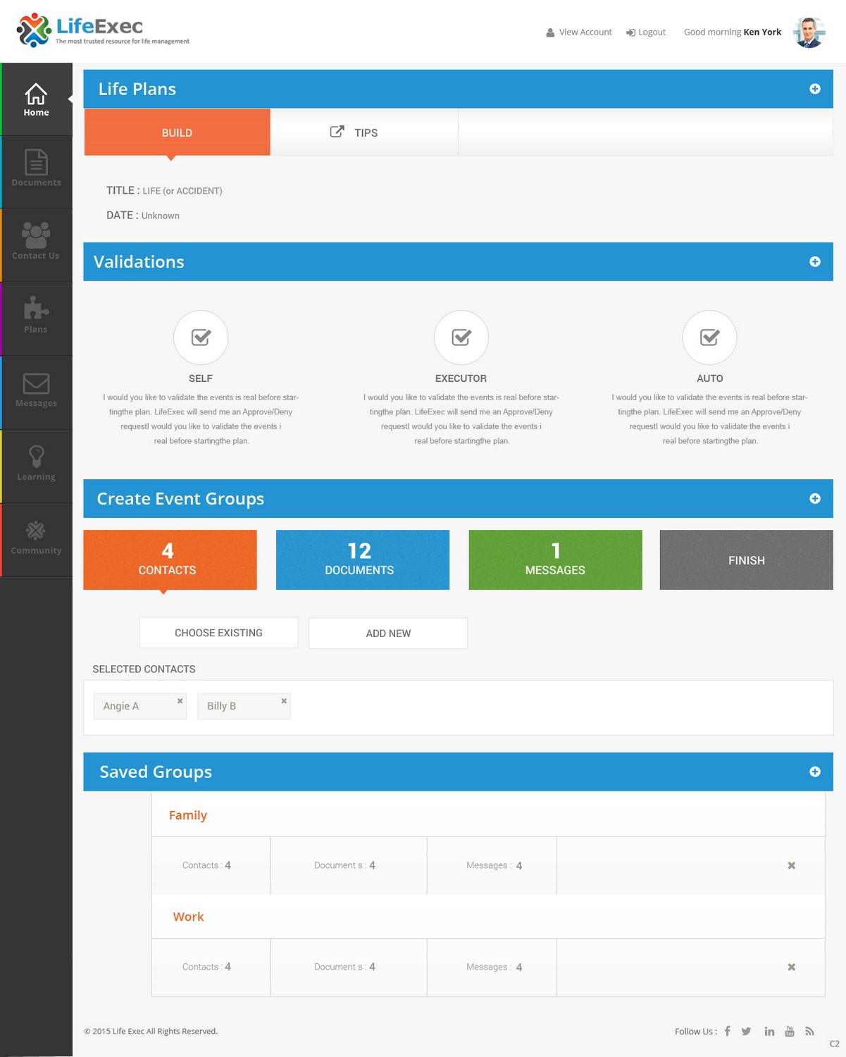Click the FINISH tile
This screenshot has width=846, height=1057.
click(x=747, y=560)
